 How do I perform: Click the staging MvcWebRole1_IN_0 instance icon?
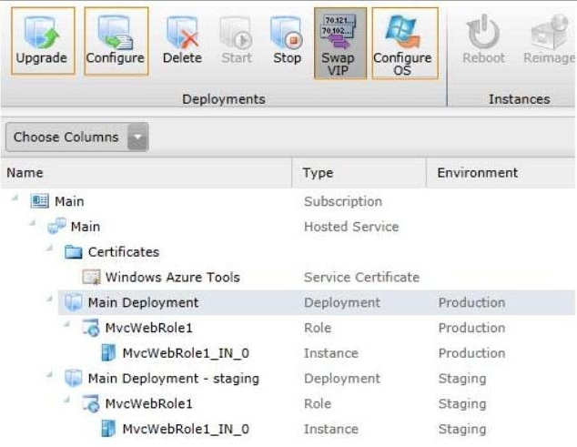tap(108, 429)
